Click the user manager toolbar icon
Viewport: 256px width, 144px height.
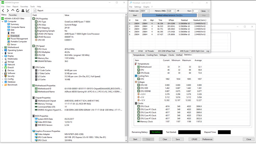point(23,11)
